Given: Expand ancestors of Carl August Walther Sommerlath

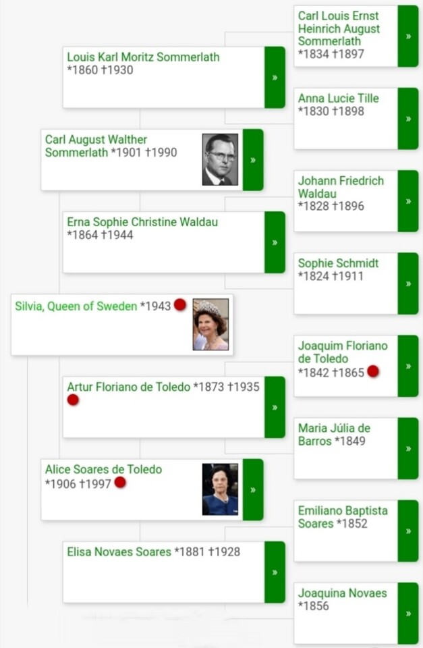Looking at the screenshot, I should click(253, 160).
